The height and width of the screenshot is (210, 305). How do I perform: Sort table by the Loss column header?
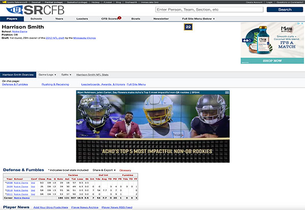coord(80,179)
